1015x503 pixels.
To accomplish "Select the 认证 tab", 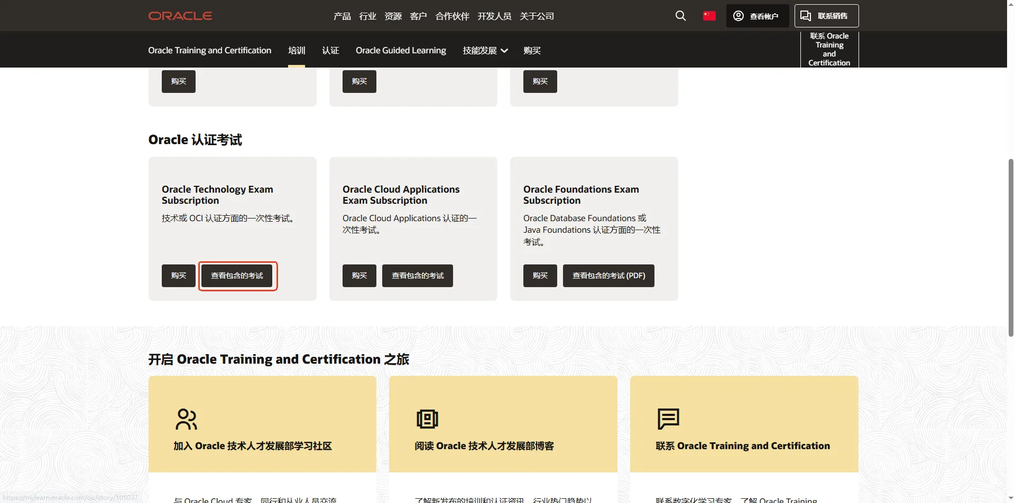I will pyautogui.click(x=330, y=50).
